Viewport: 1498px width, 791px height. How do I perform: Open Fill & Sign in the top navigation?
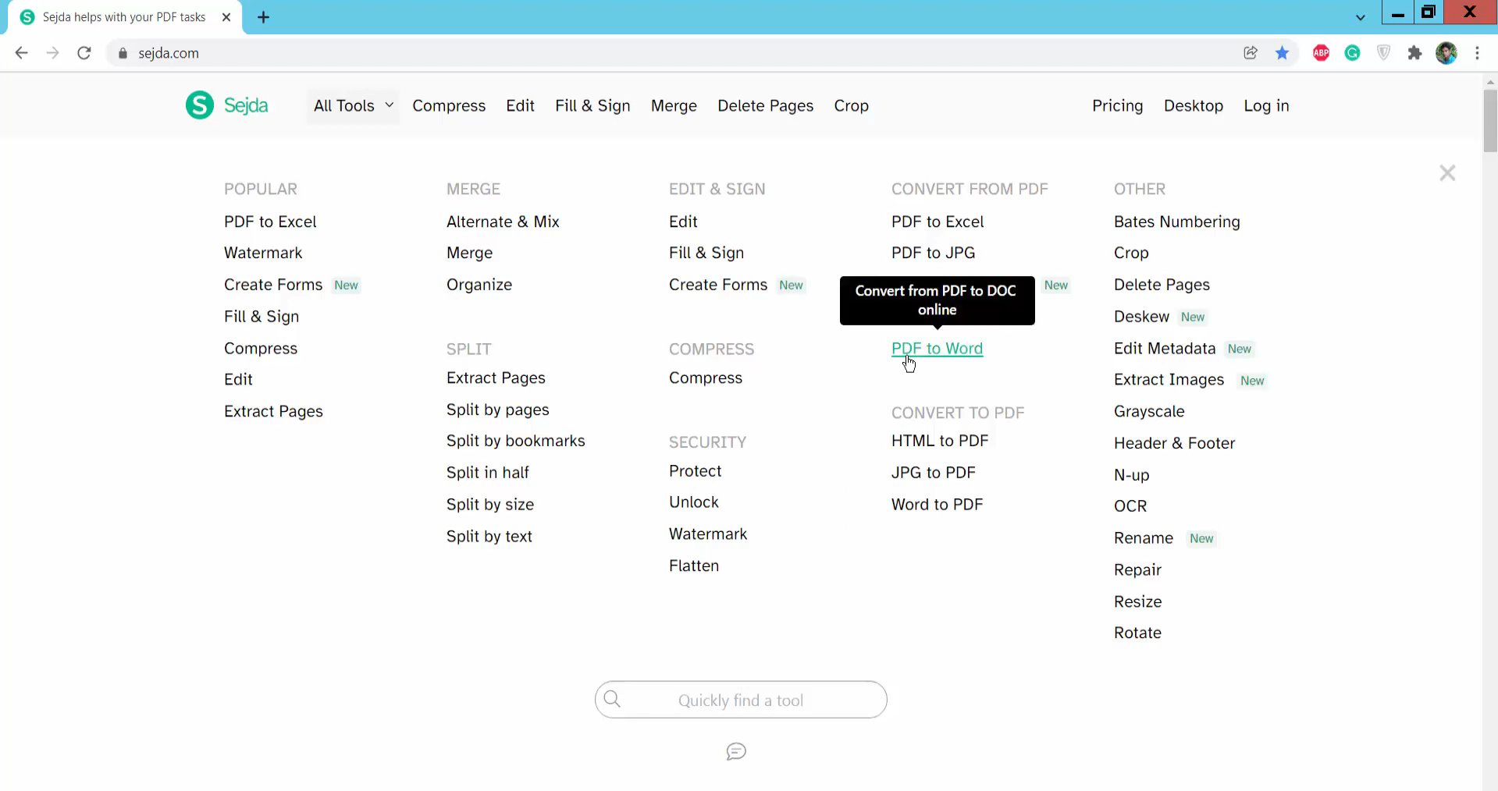pos(592,105)
